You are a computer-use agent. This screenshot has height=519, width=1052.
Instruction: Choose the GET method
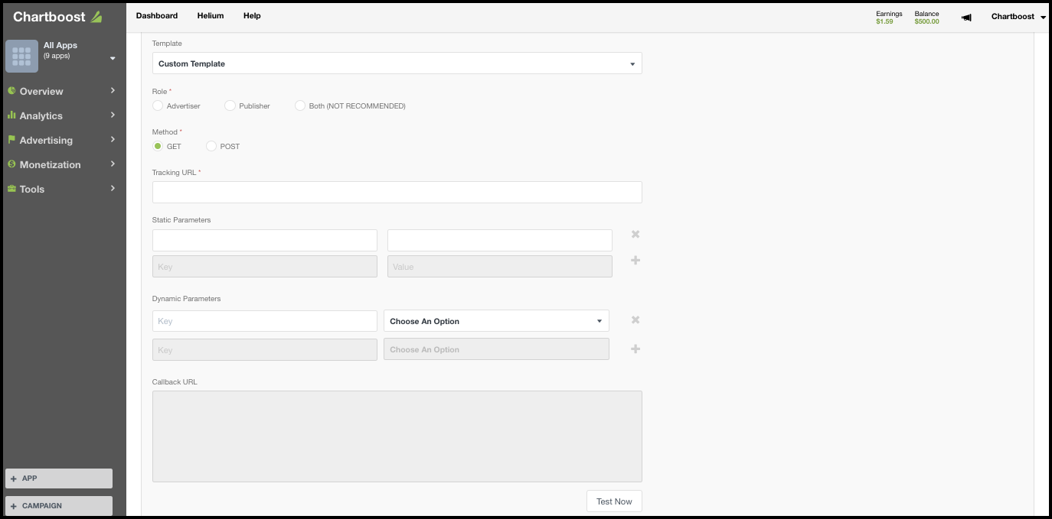[158, 146]
